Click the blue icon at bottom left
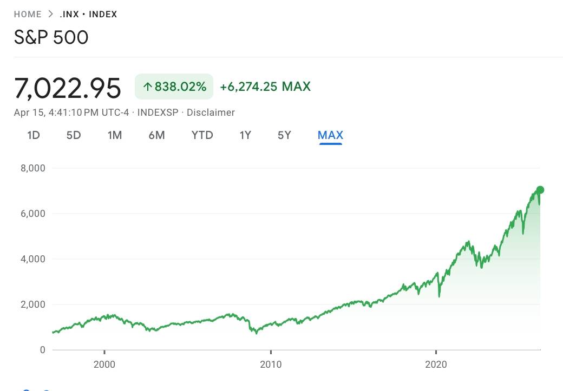This screenshot has width=563, height=391. coord(25,389)
